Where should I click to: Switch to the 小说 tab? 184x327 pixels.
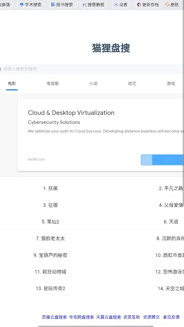click(93, 84)
